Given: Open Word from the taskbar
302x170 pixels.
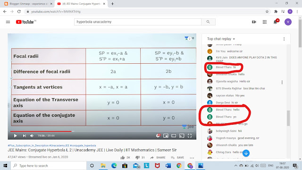Looking at the screenshot, I should (168, 166).
